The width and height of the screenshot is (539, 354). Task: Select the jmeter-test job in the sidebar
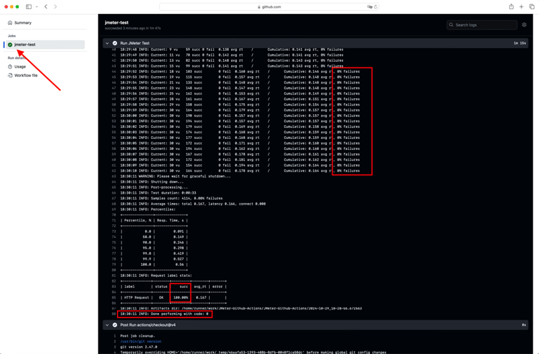[45, 44]
